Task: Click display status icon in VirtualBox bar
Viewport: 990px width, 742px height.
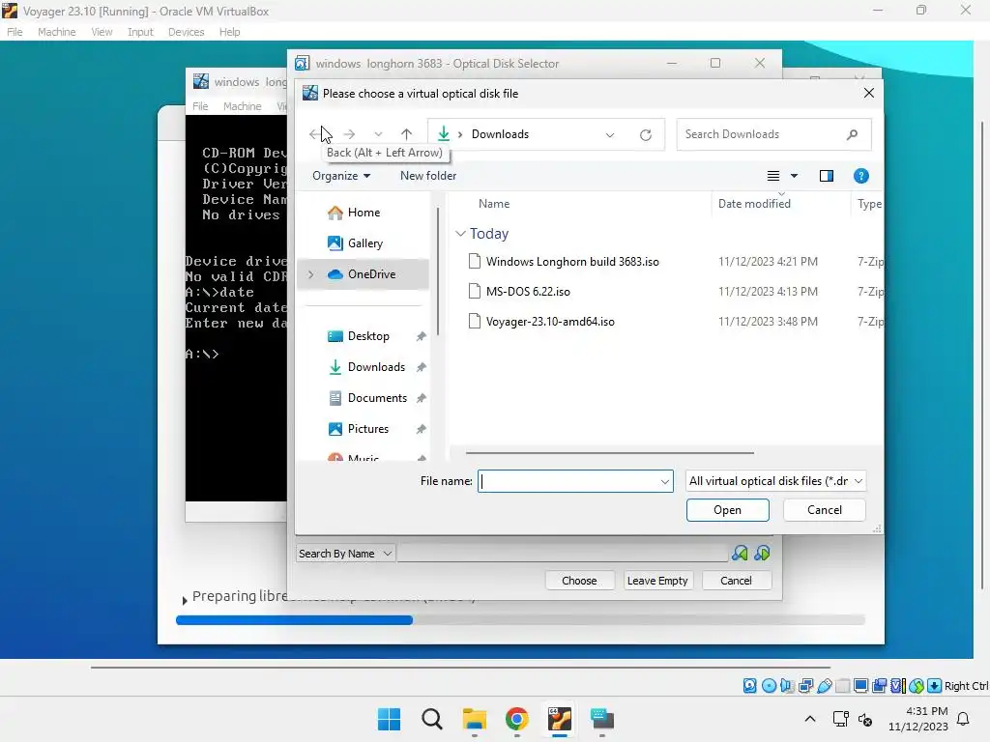Action: (860, 685)
